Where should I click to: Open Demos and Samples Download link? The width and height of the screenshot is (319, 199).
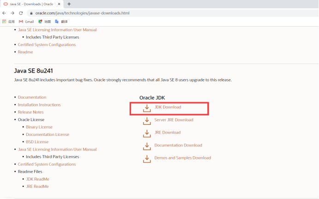pyautogui.click(x=183, y=158)
